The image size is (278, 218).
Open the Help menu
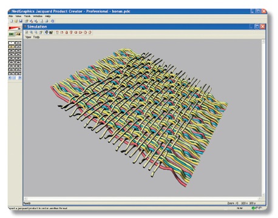click(48, 16)
